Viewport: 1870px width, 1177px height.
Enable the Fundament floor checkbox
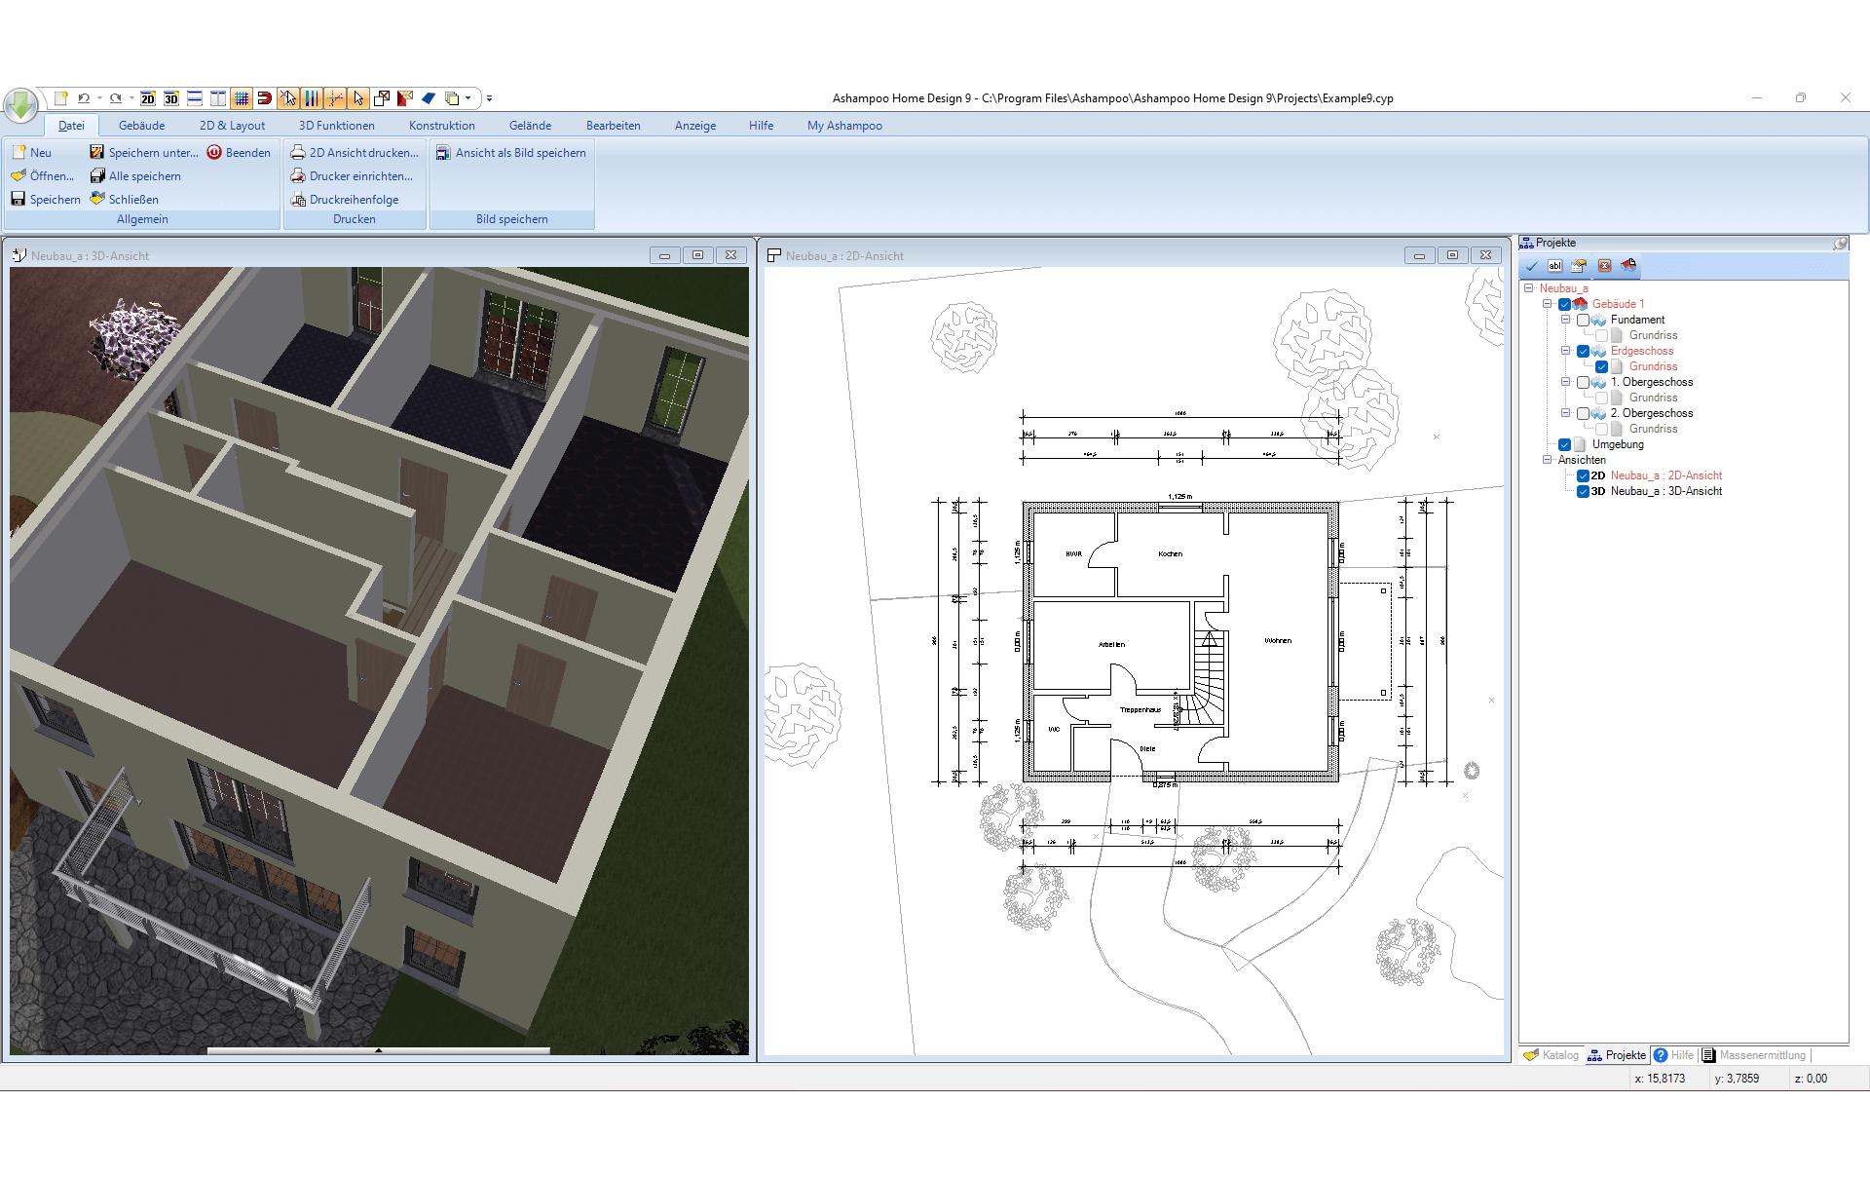[1583, 321]
